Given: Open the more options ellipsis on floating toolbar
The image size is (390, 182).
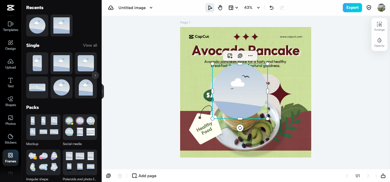Looking at the screenshot, I should 250,56.
